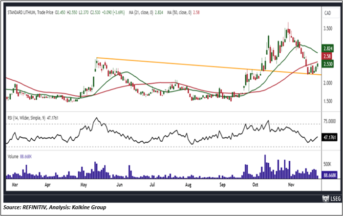Viewport: 343px width, 216px height.
Task: Click the 47.1761 RSI value tag
Action: [x=329, y=137]
